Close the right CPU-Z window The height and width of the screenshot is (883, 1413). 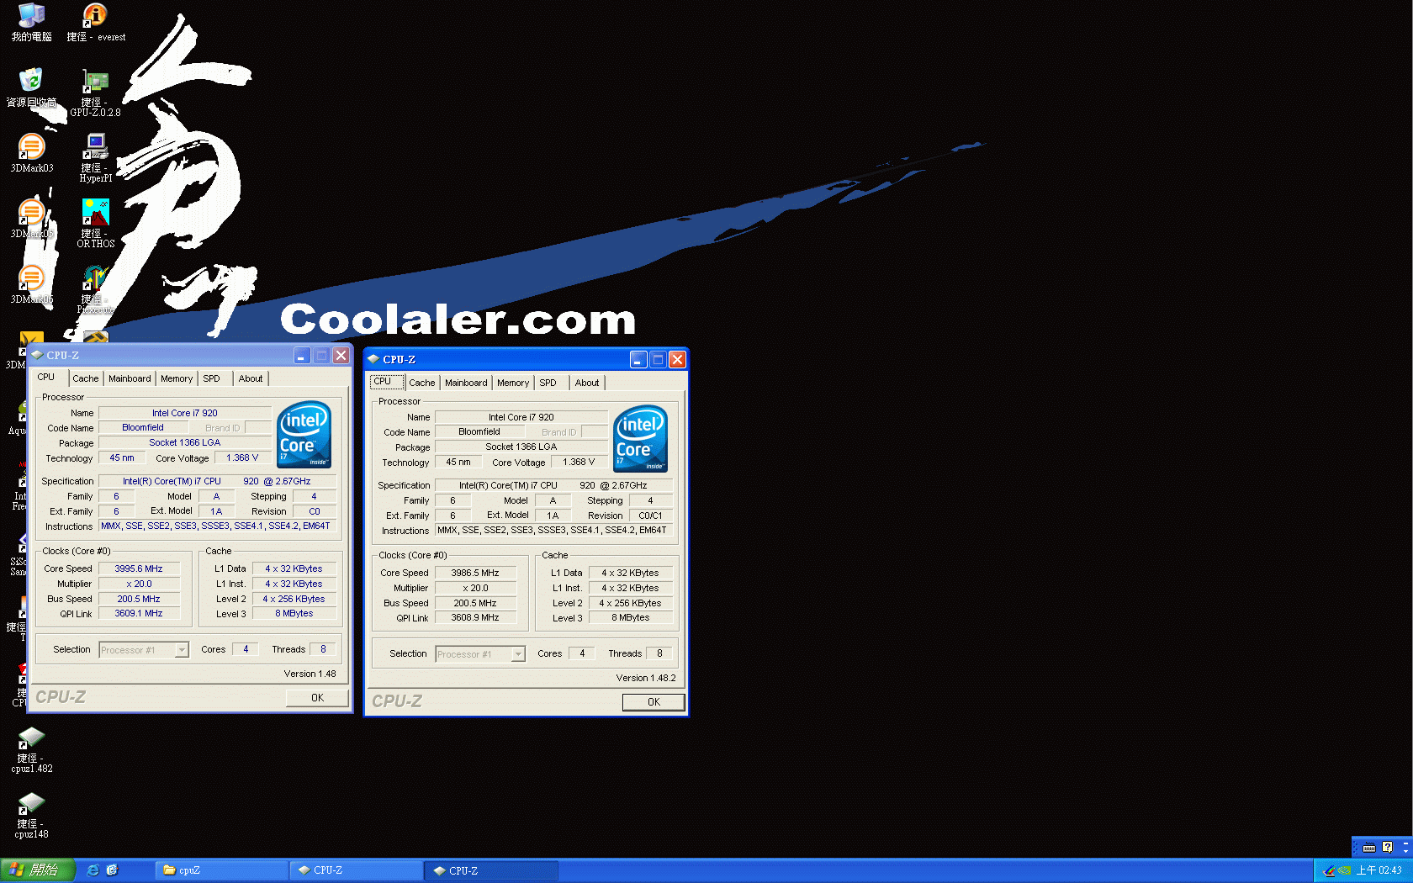[x=677, y=360]
